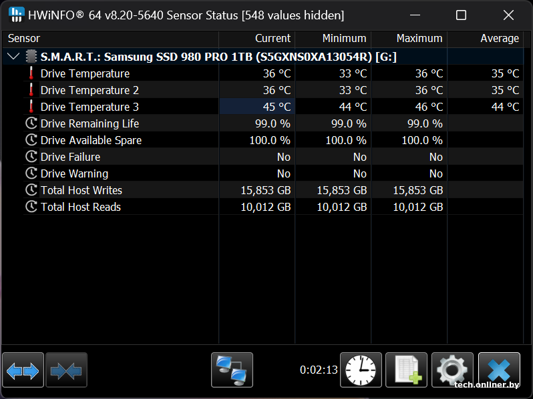Image resolution: width=533 pixels, height=399 pixels.
Task: Click the current 10,012 GB reads value
Action: point(266,207)
